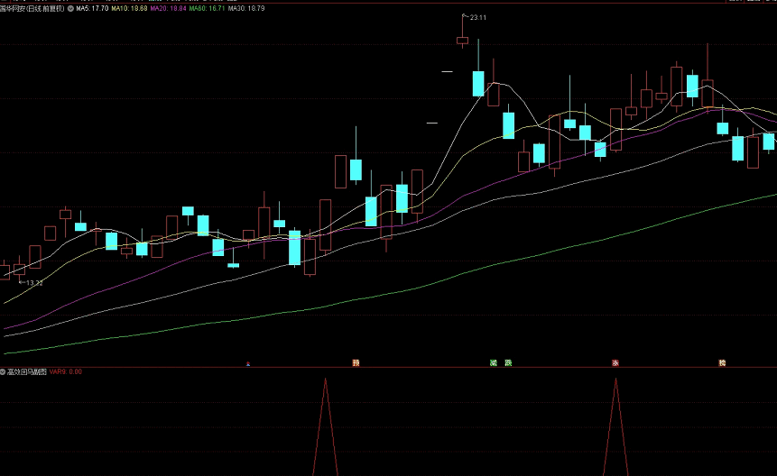Click the red 涨 event marker
Viewport: 777px width, 476px height.
coord(615,363)
